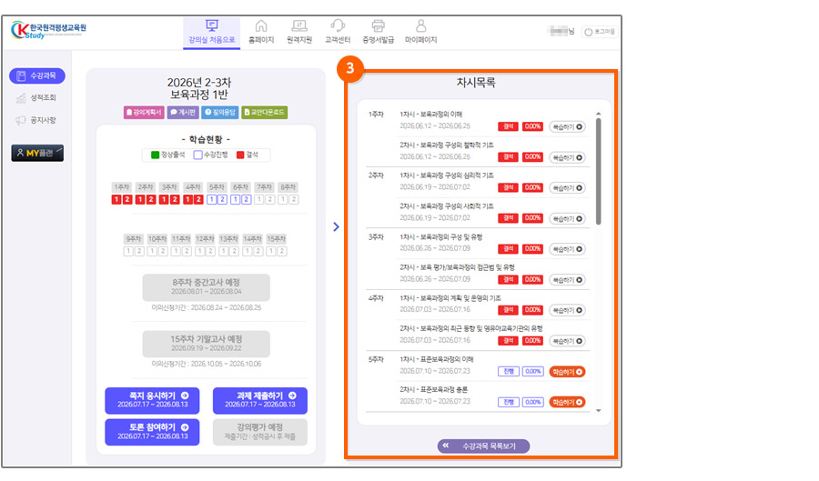
Task: Open the 홈페이지 house icon
Action: [261, 25]
